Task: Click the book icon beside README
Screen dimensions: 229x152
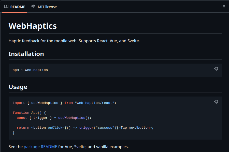Action: (6, 7)
